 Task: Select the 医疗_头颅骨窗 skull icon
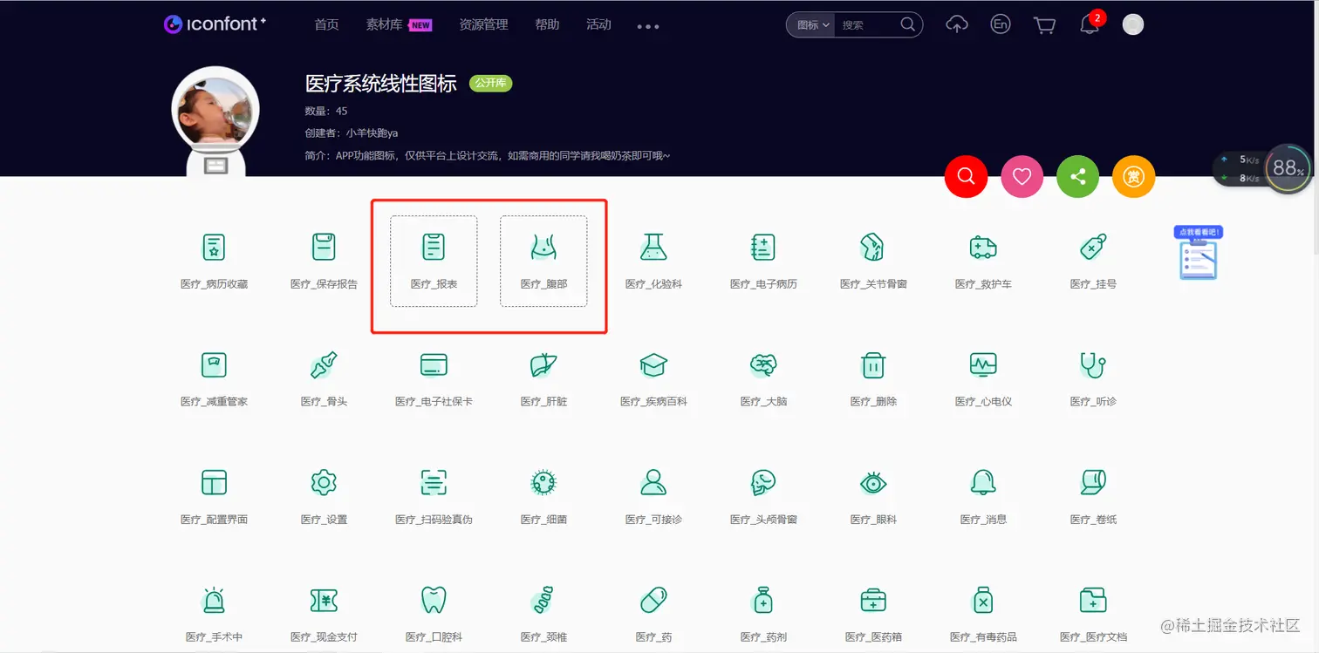pos(763,483)
